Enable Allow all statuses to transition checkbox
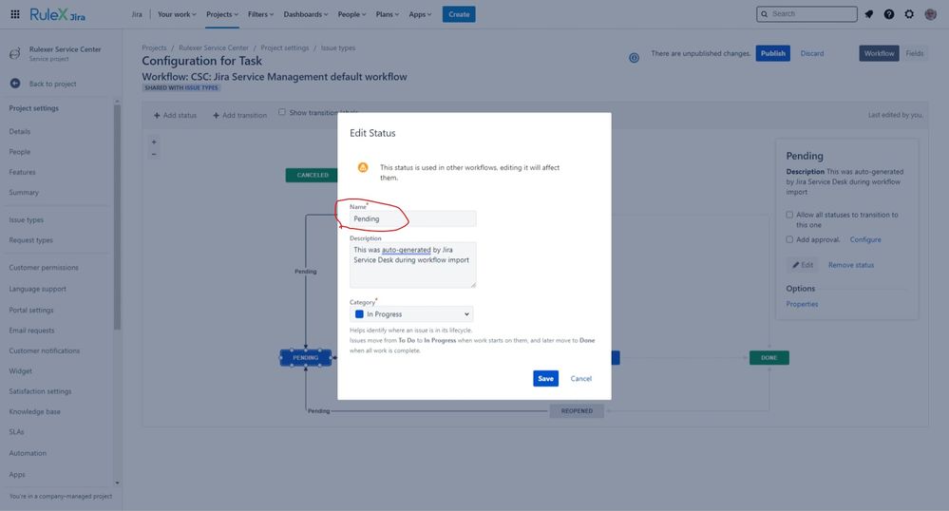 789,215
